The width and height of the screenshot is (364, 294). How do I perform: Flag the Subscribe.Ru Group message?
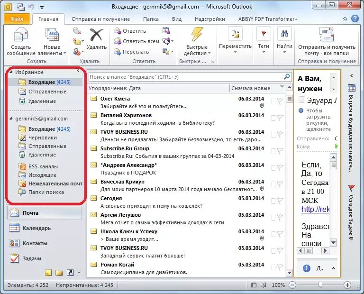(280, 151)
